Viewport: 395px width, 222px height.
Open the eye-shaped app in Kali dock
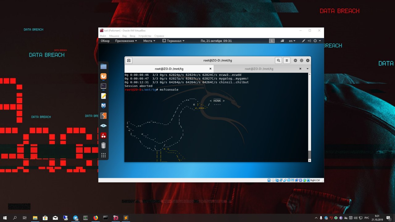pyautogui.click(x=103, y=125)
